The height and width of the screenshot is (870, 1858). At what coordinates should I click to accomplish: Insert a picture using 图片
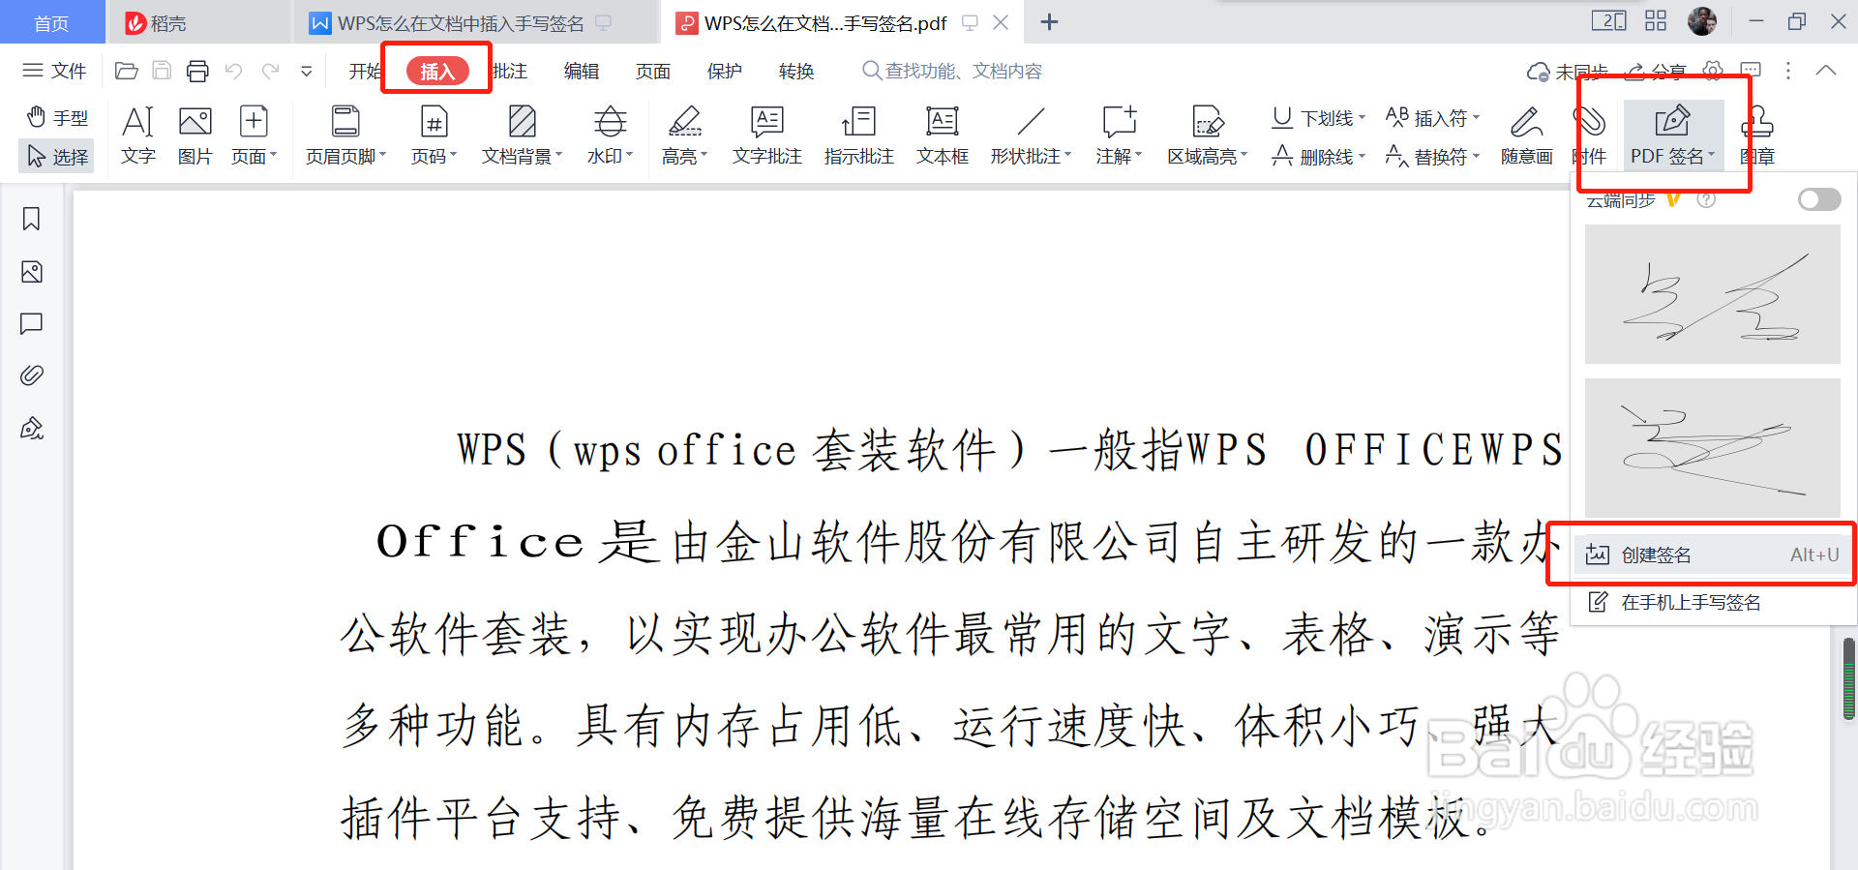[x=195, y=135]
